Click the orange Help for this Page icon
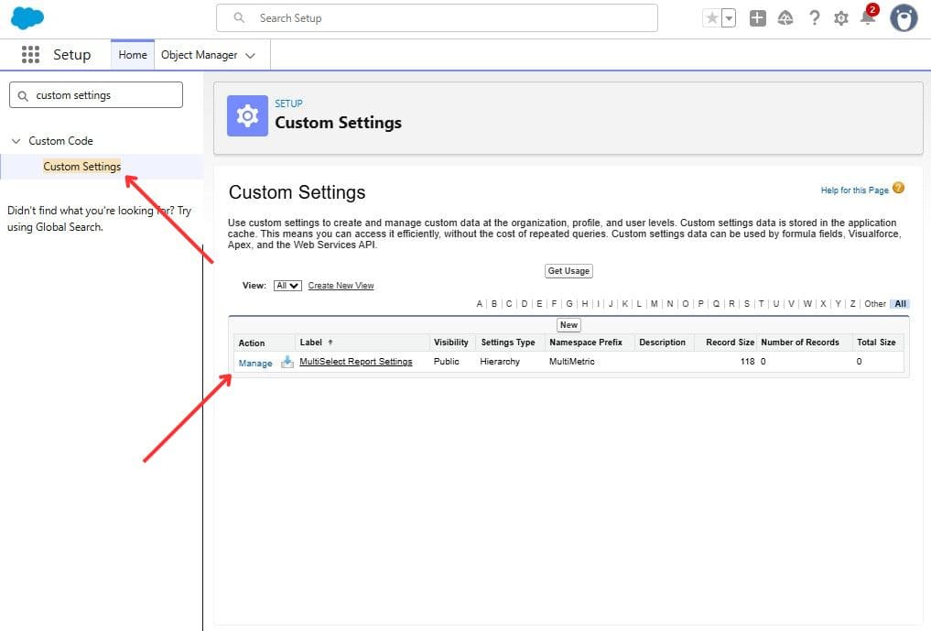 (897, 189)
